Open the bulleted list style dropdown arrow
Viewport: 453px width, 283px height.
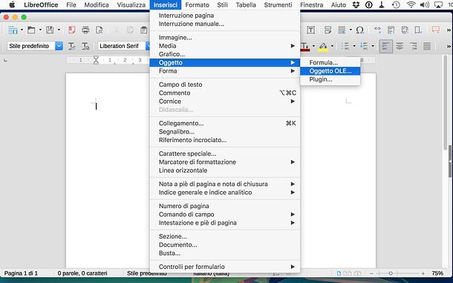pos(354,46)
